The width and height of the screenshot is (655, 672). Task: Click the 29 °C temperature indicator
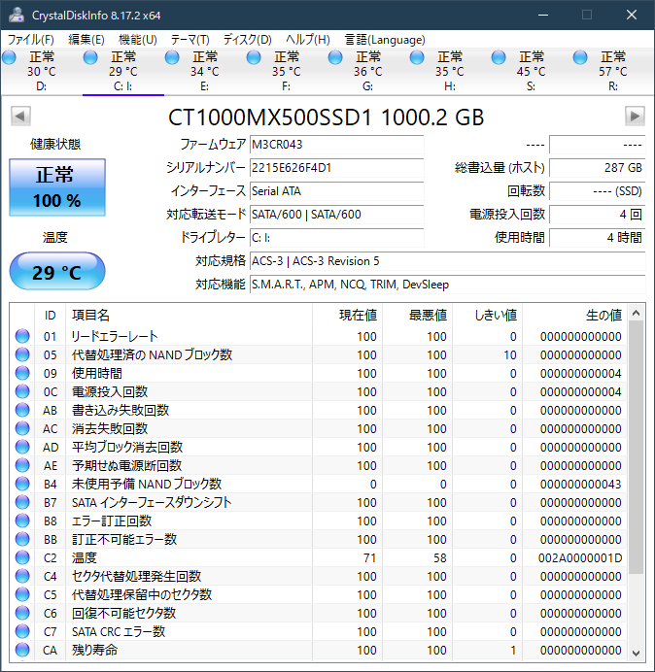57,272
